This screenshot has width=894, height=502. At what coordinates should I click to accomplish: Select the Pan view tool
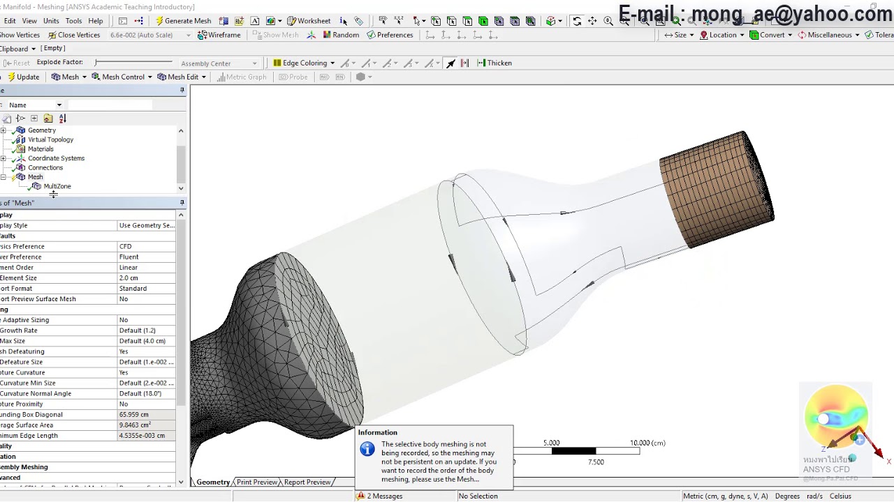(x=592, y=21)
